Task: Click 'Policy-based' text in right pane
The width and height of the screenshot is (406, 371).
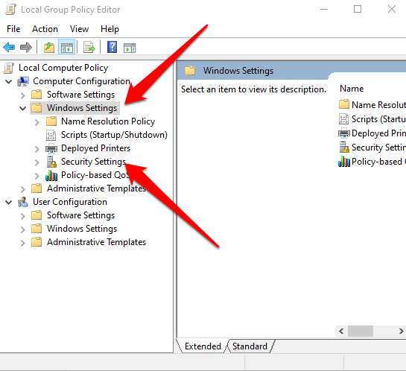Action: point(377,162)
